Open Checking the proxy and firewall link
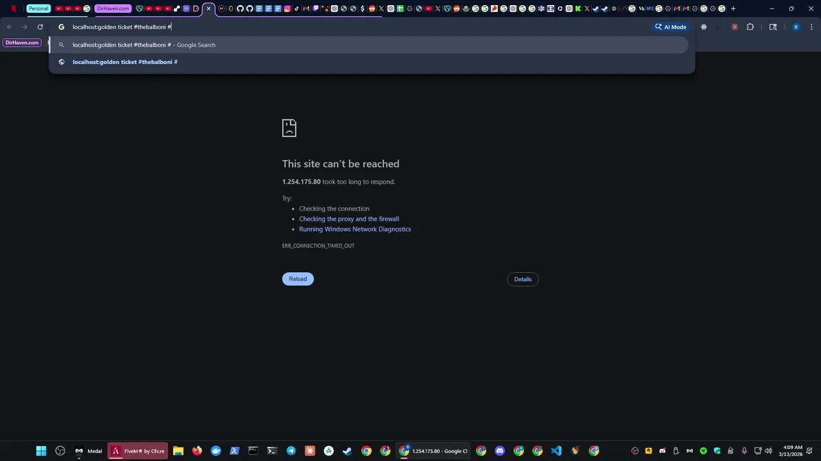This screenshot has height=461, width=821. coord(349,219)
